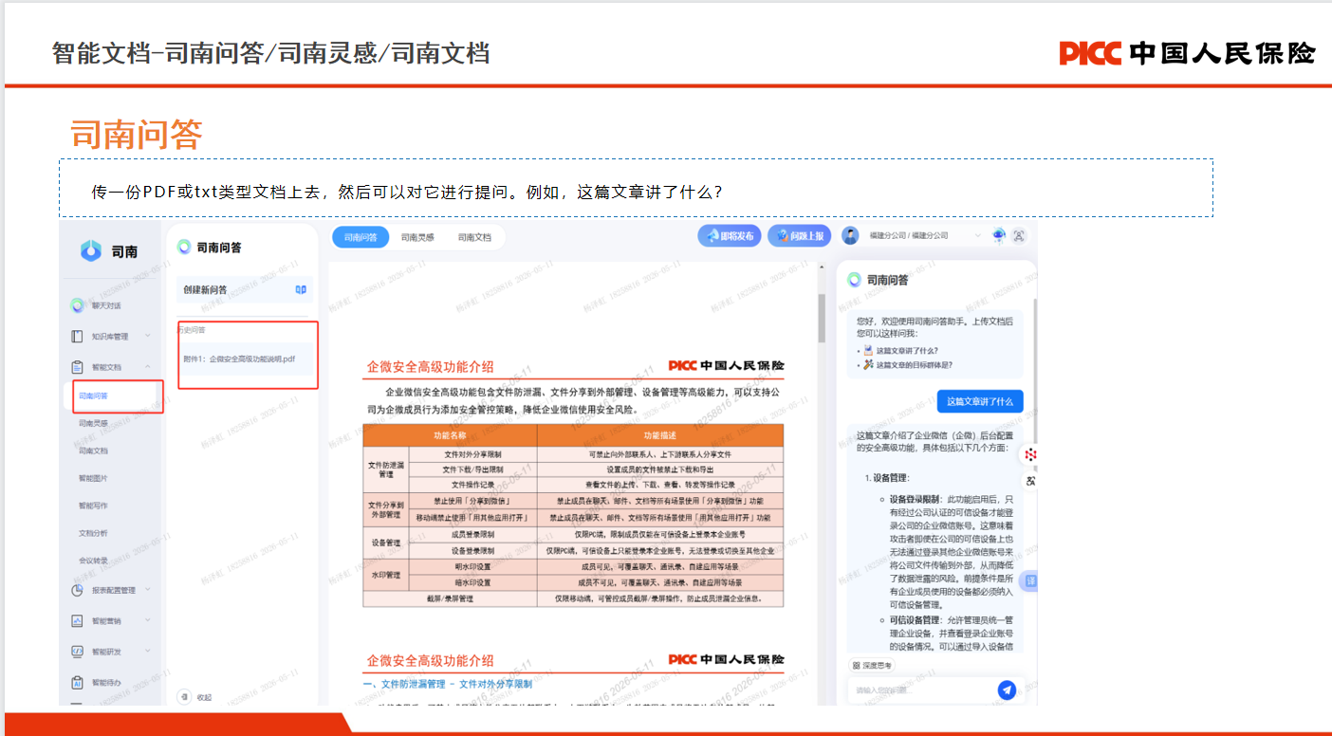Click the 可信设备管理 bold text in answer
Image resolution: width=1332 pixels, height=736 pixels.
915,620
